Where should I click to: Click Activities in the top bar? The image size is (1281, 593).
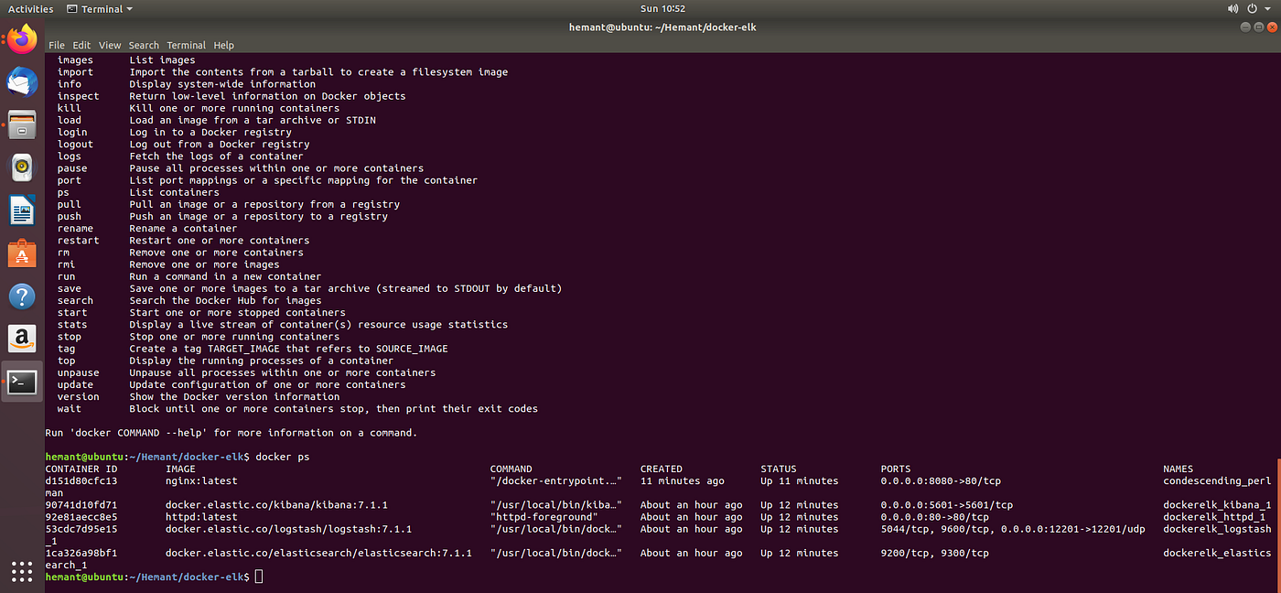click(30, 8)
